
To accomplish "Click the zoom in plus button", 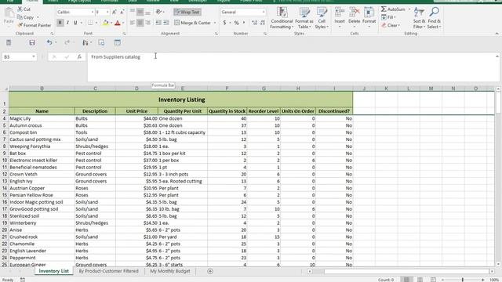I will tap(483, 280).
